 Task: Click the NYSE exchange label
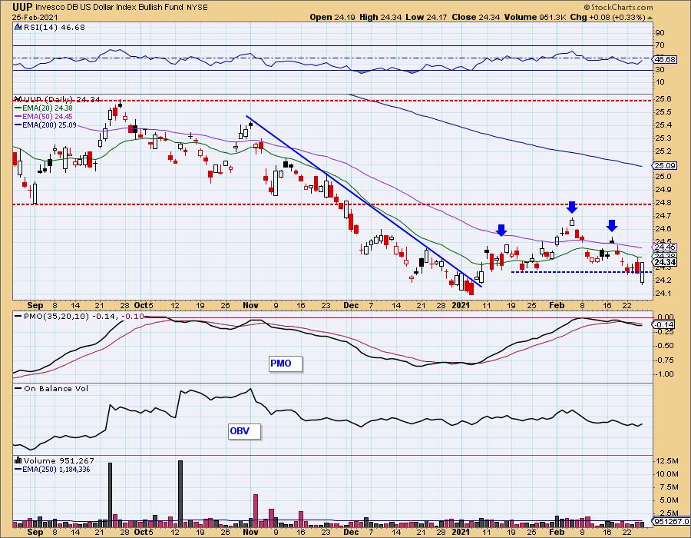[x=197, y=8]
